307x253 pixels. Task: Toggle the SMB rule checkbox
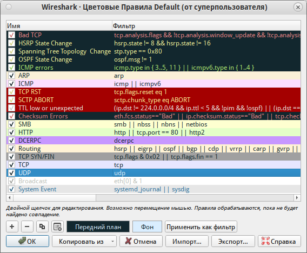[11, 124]
